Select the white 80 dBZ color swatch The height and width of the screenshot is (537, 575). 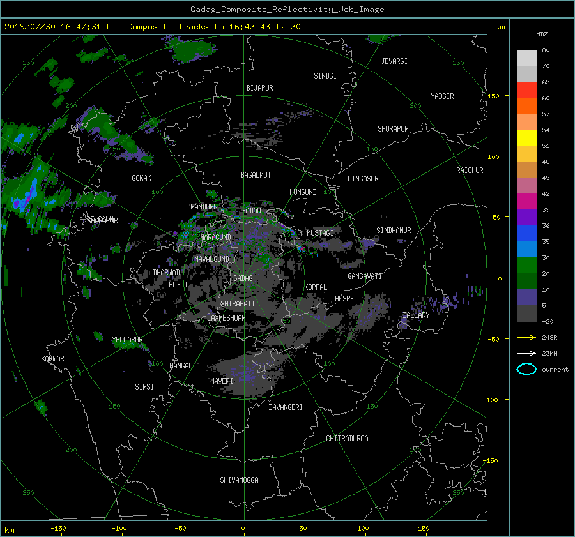click(526, 57)
